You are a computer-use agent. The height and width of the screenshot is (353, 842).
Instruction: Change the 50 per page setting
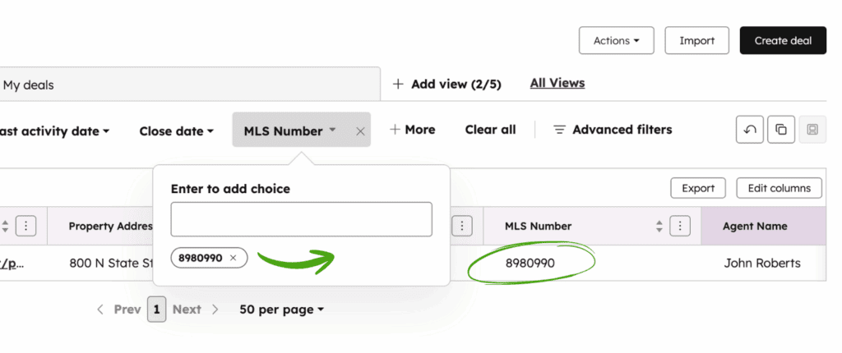[x=281, y=309]
